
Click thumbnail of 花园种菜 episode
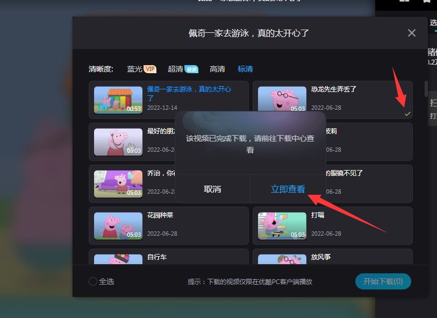[x=118, y=225]
